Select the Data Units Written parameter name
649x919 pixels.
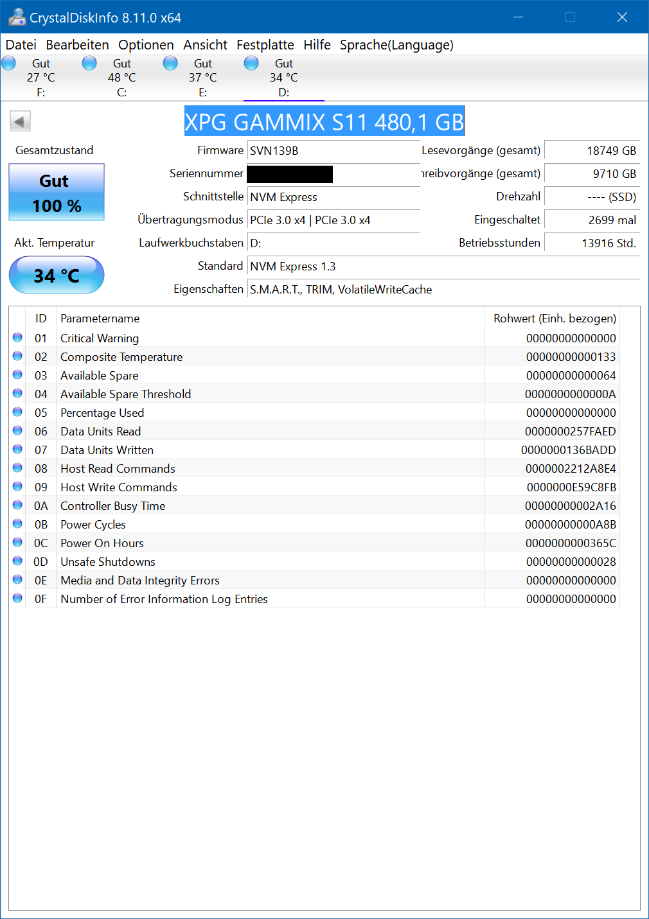pos(107,450)
